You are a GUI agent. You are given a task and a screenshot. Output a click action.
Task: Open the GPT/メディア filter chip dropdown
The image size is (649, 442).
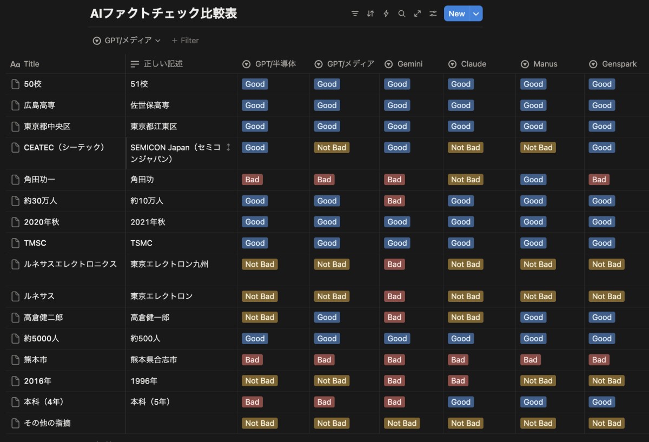coord(127,41)
